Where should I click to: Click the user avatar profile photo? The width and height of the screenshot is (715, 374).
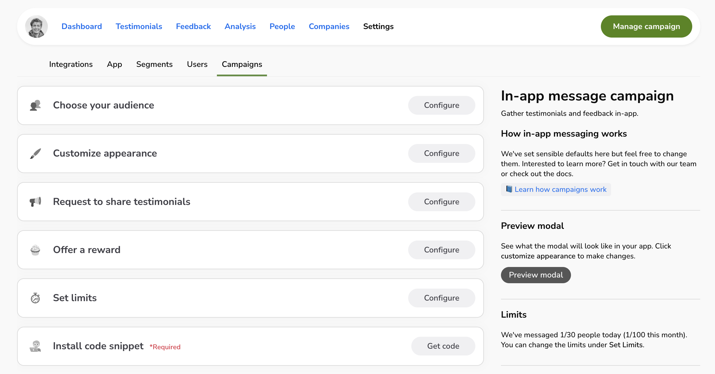pos(36,26)
